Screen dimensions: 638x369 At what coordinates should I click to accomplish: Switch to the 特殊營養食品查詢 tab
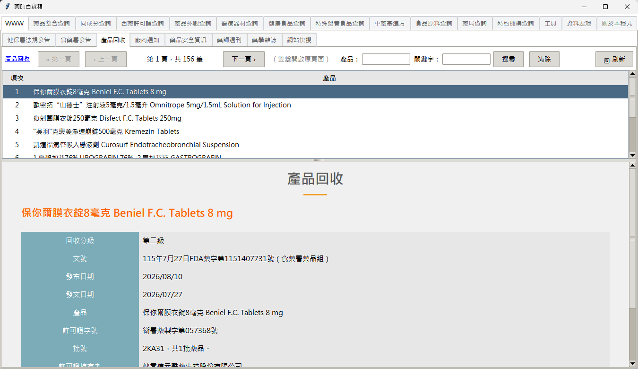pos(340,24)
